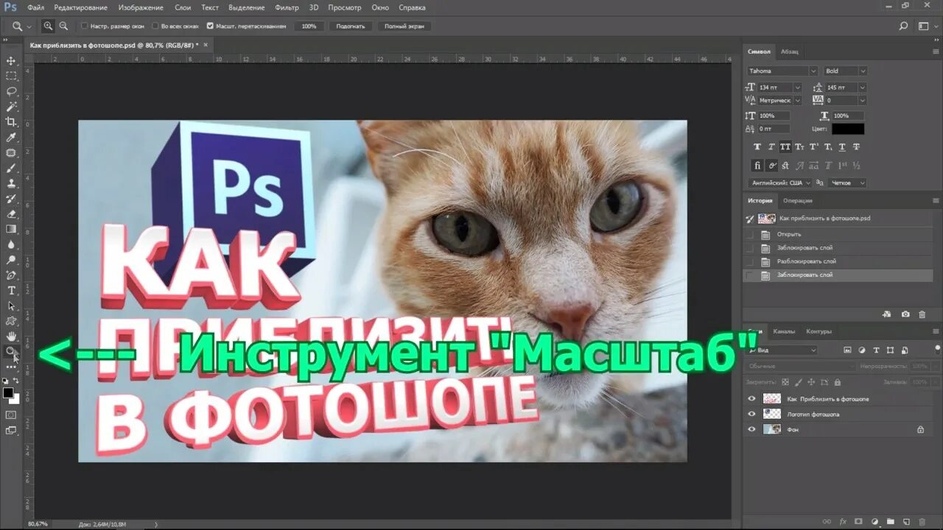Create a new layer from Layers footer

[907, 522]
